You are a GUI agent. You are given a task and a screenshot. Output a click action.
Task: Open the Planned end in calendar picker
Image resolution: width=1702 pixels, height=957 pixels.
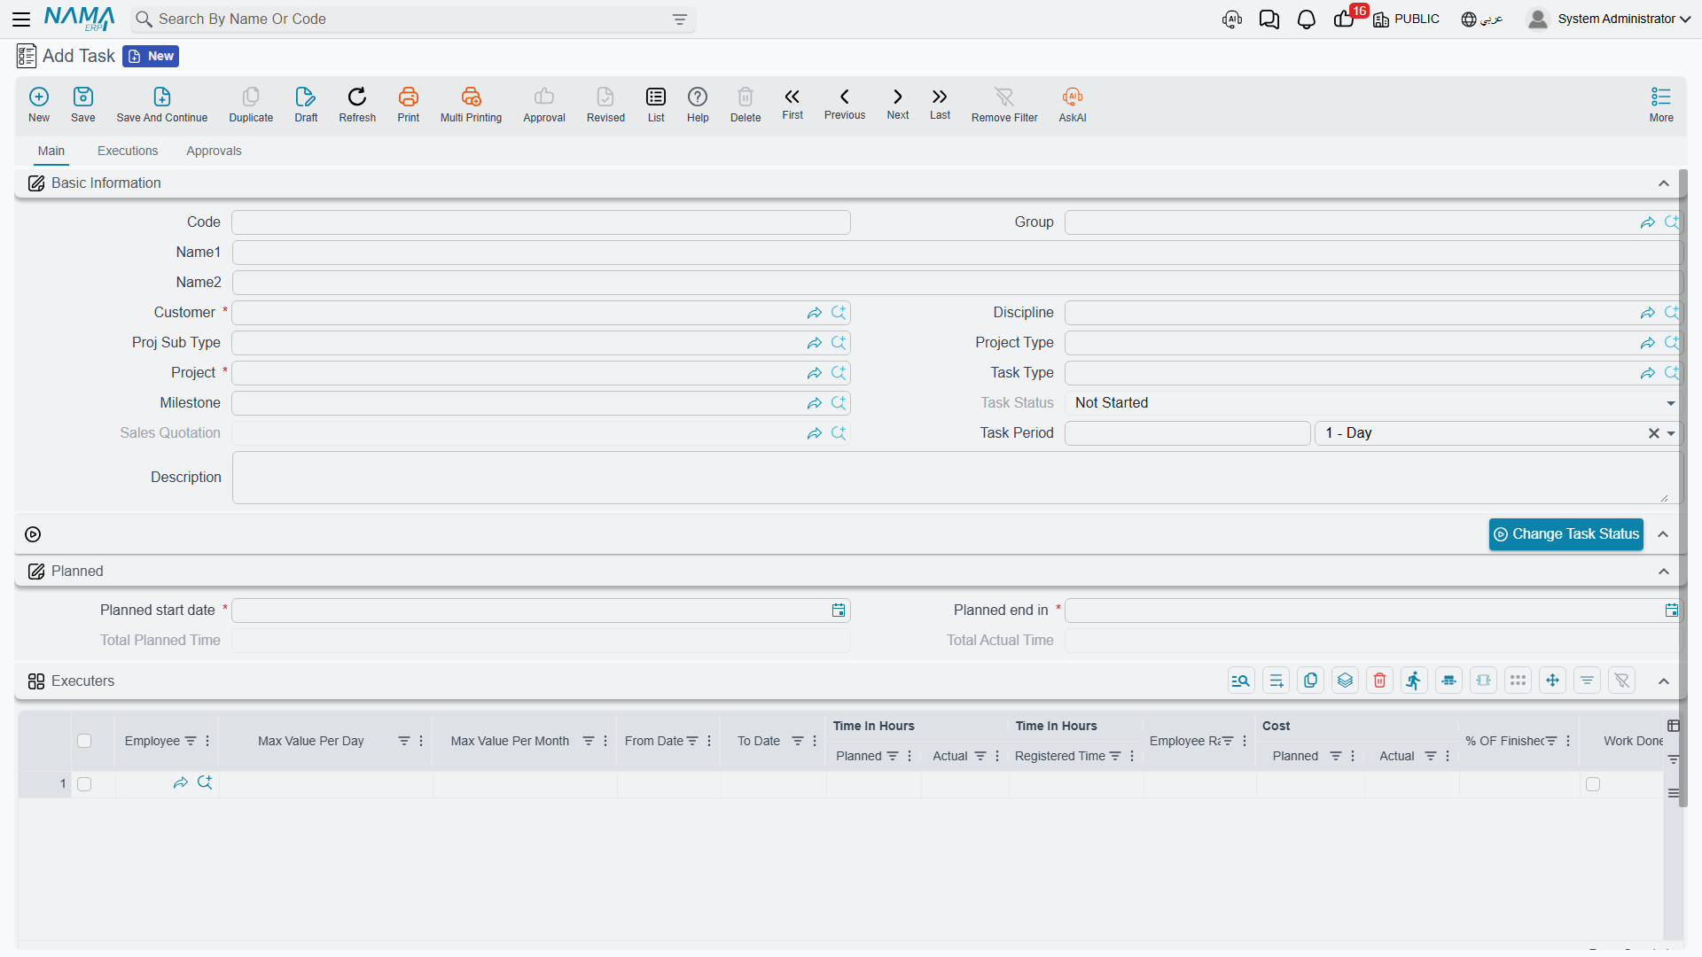tap(1672, 611)
